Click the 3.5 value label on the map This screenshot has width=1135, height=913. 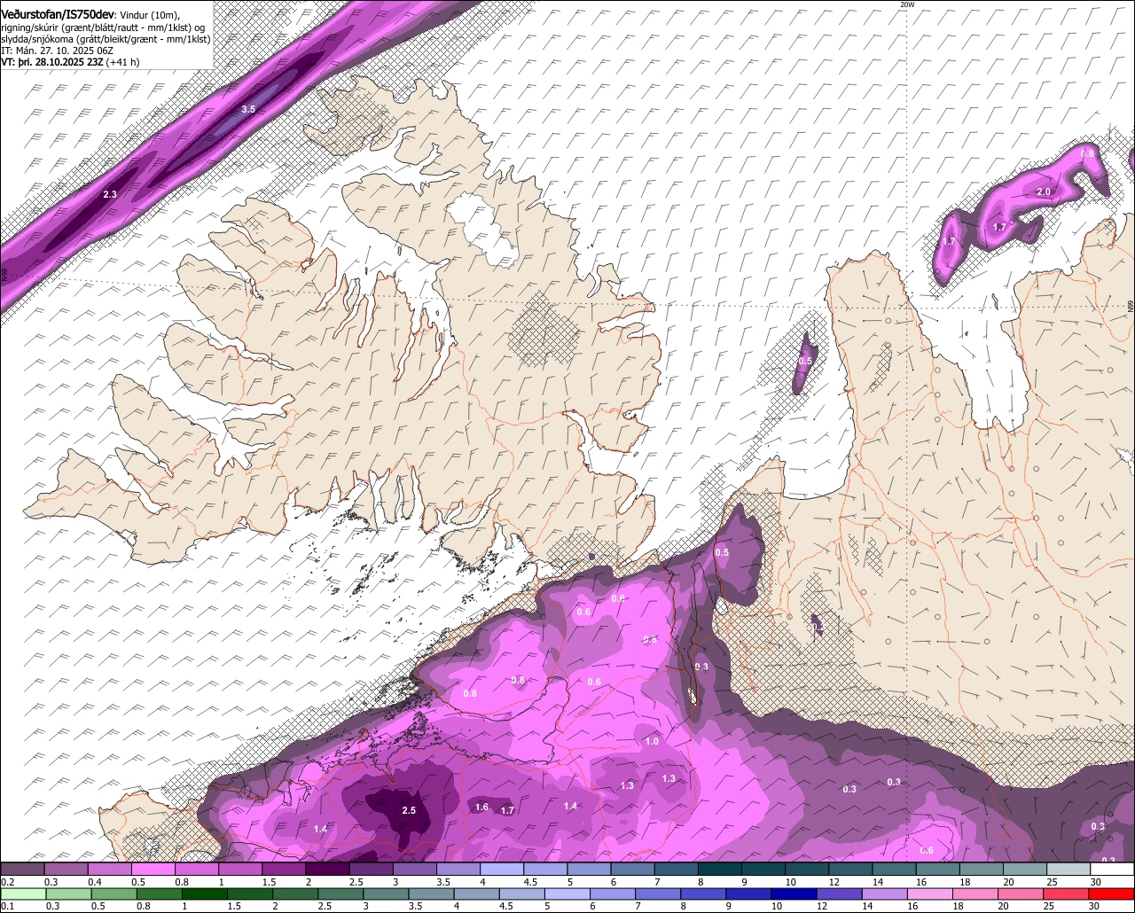click(x=248, y=109)
